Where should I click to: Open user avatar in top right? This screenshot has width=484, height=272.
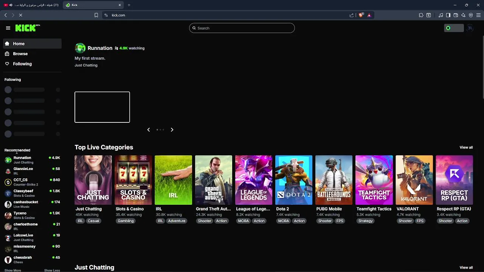click(x=470, y=28)
